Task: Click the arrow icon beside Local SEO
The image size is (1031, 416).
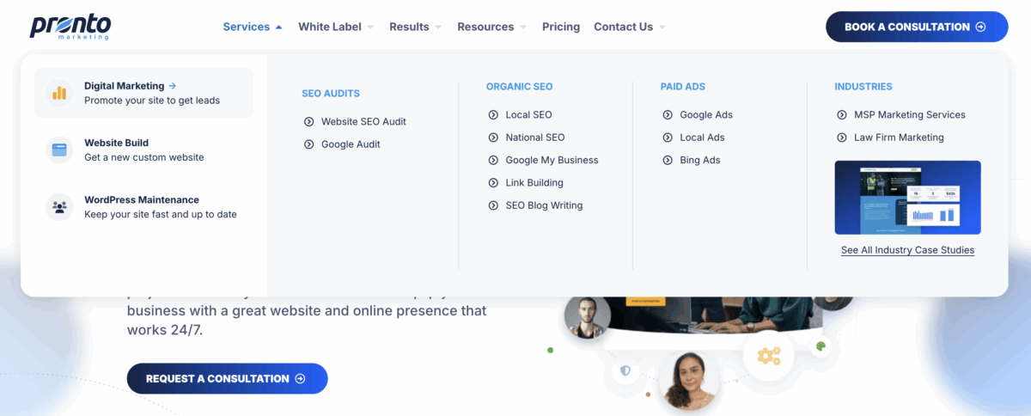Action: click(493, 114)
